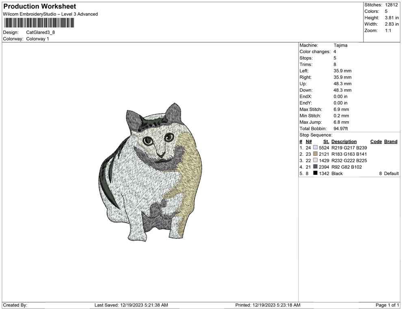Screen dimensions: 402x309
Task: Click the design barcode image
Action: [x=38, y=23]
